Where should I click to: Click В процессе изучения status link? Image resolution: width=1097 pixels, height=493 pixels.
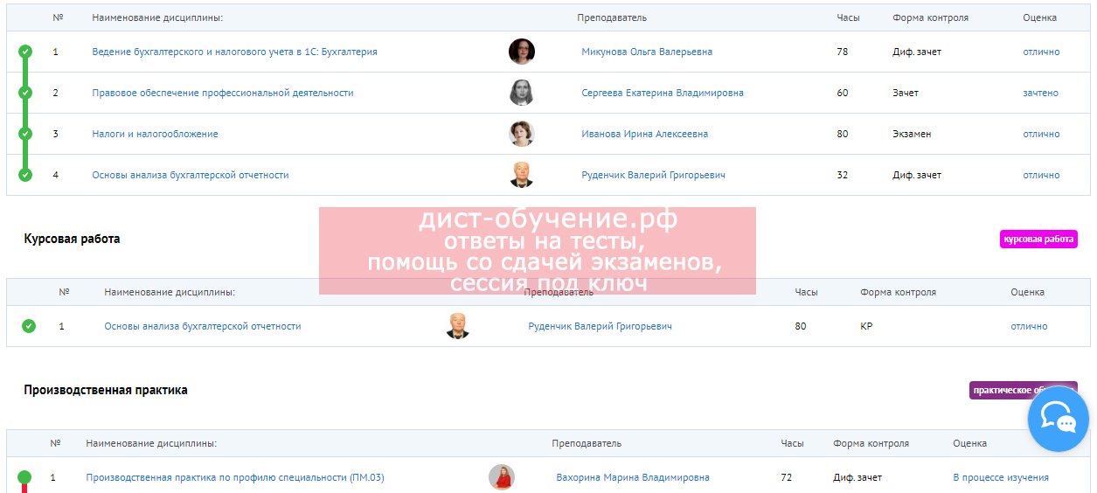coord(1000,477)
